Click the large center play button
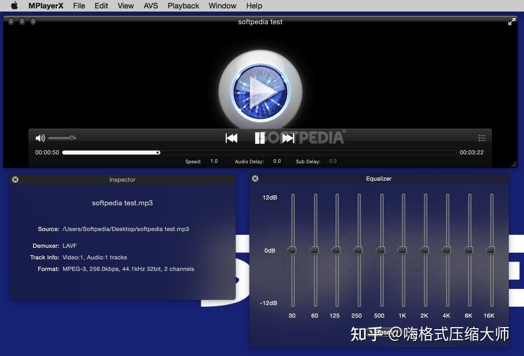Viewport: 524px width, 356px height. [260, 91]
